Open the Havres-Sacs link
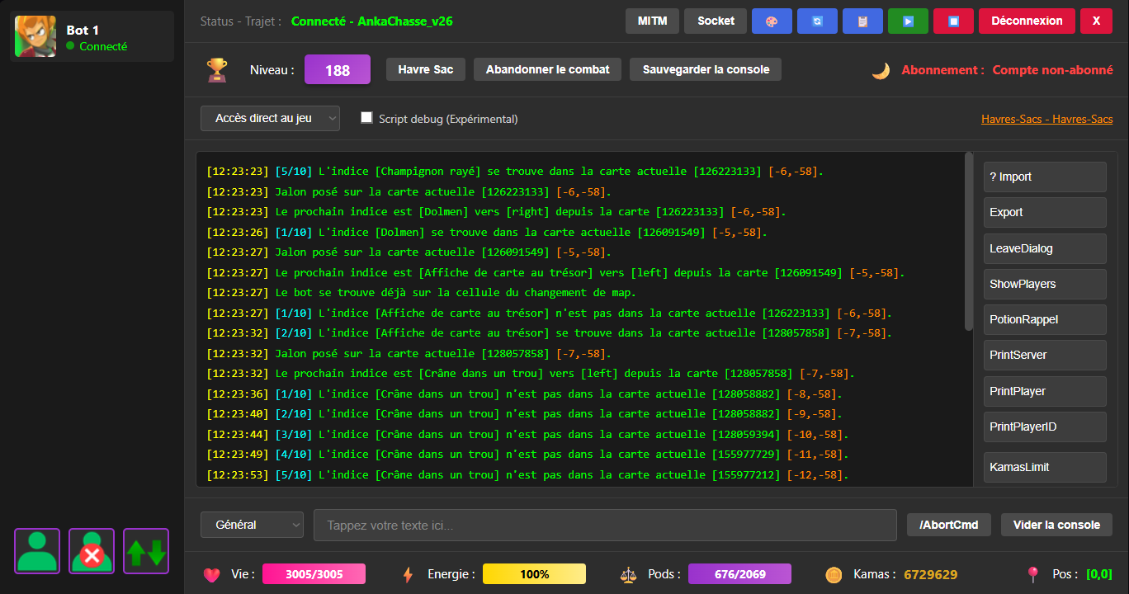1129x594 pixels. tap(1046, 119)
